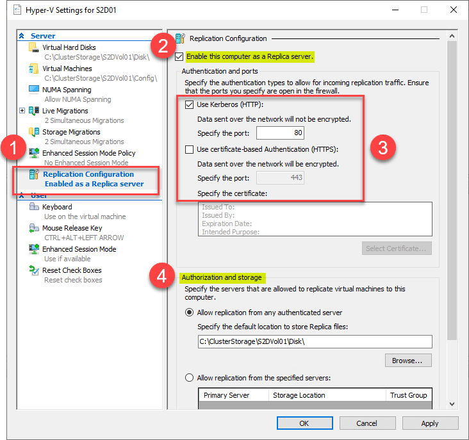469x440 pixels.
Task: Click the Apply button
Action: coord(430,423)
